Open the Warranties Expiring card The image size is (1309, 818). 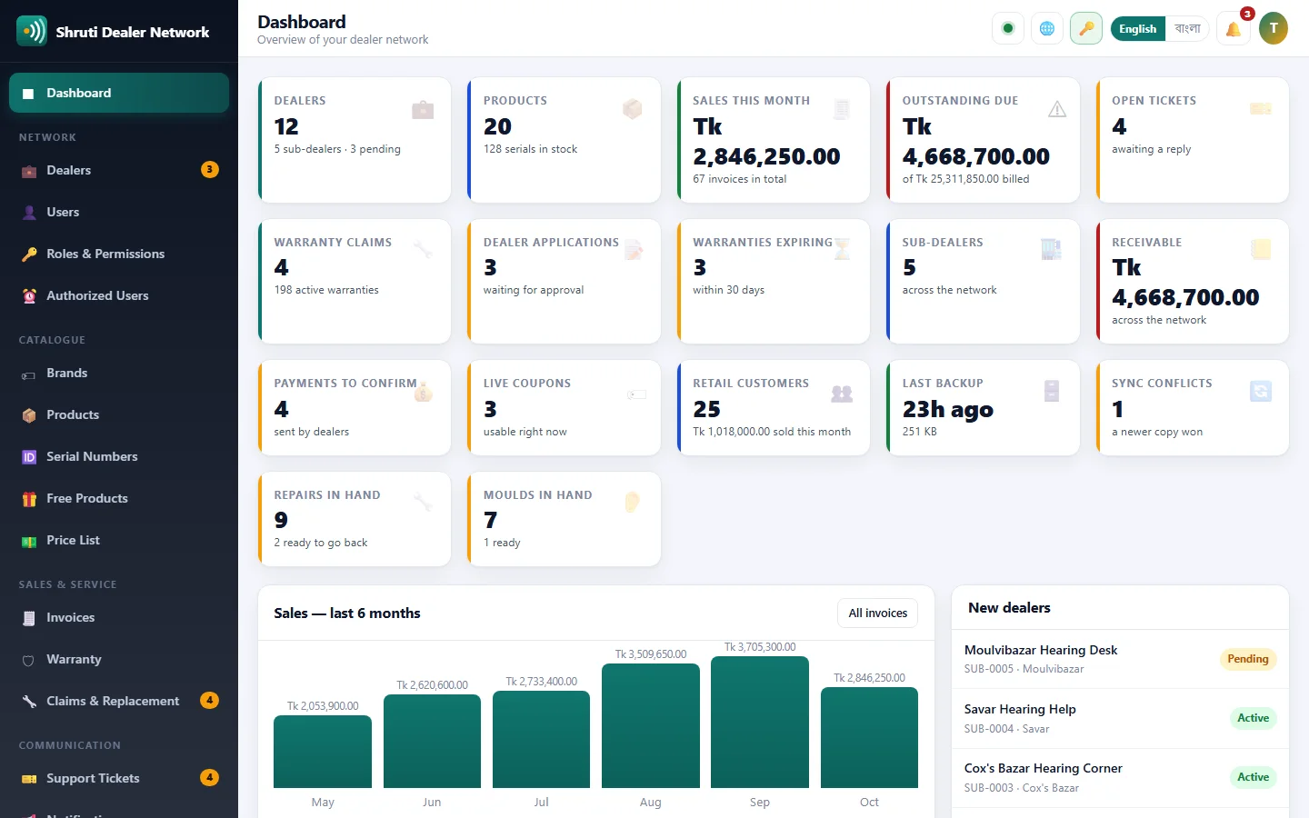click(x=774, y=282)
